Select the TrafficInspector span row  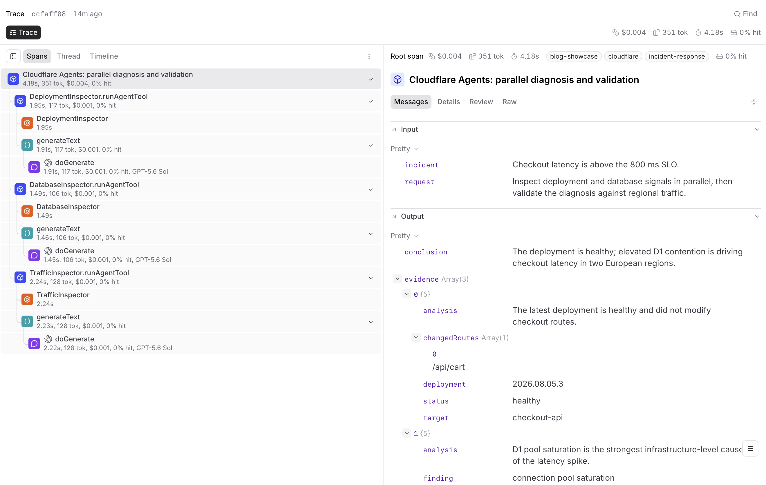191,299
